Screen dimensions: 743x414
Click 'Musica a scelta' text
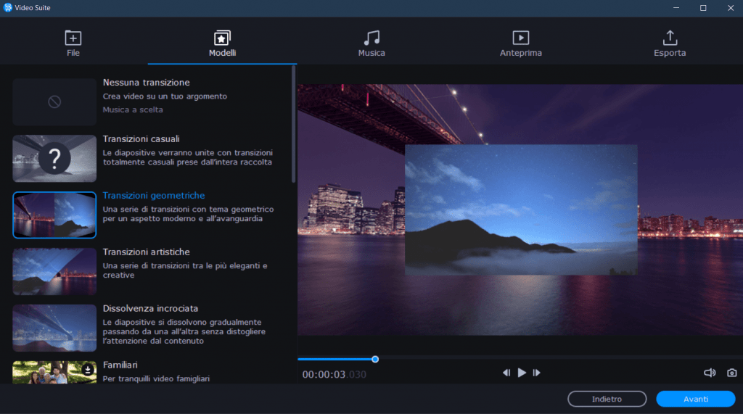click(133, 109)
